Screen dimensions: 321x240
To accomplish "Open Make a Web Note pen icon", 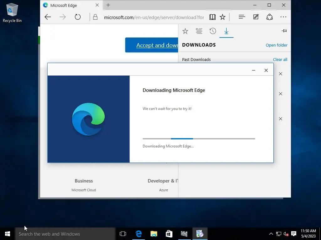I will tap(256, 17).
